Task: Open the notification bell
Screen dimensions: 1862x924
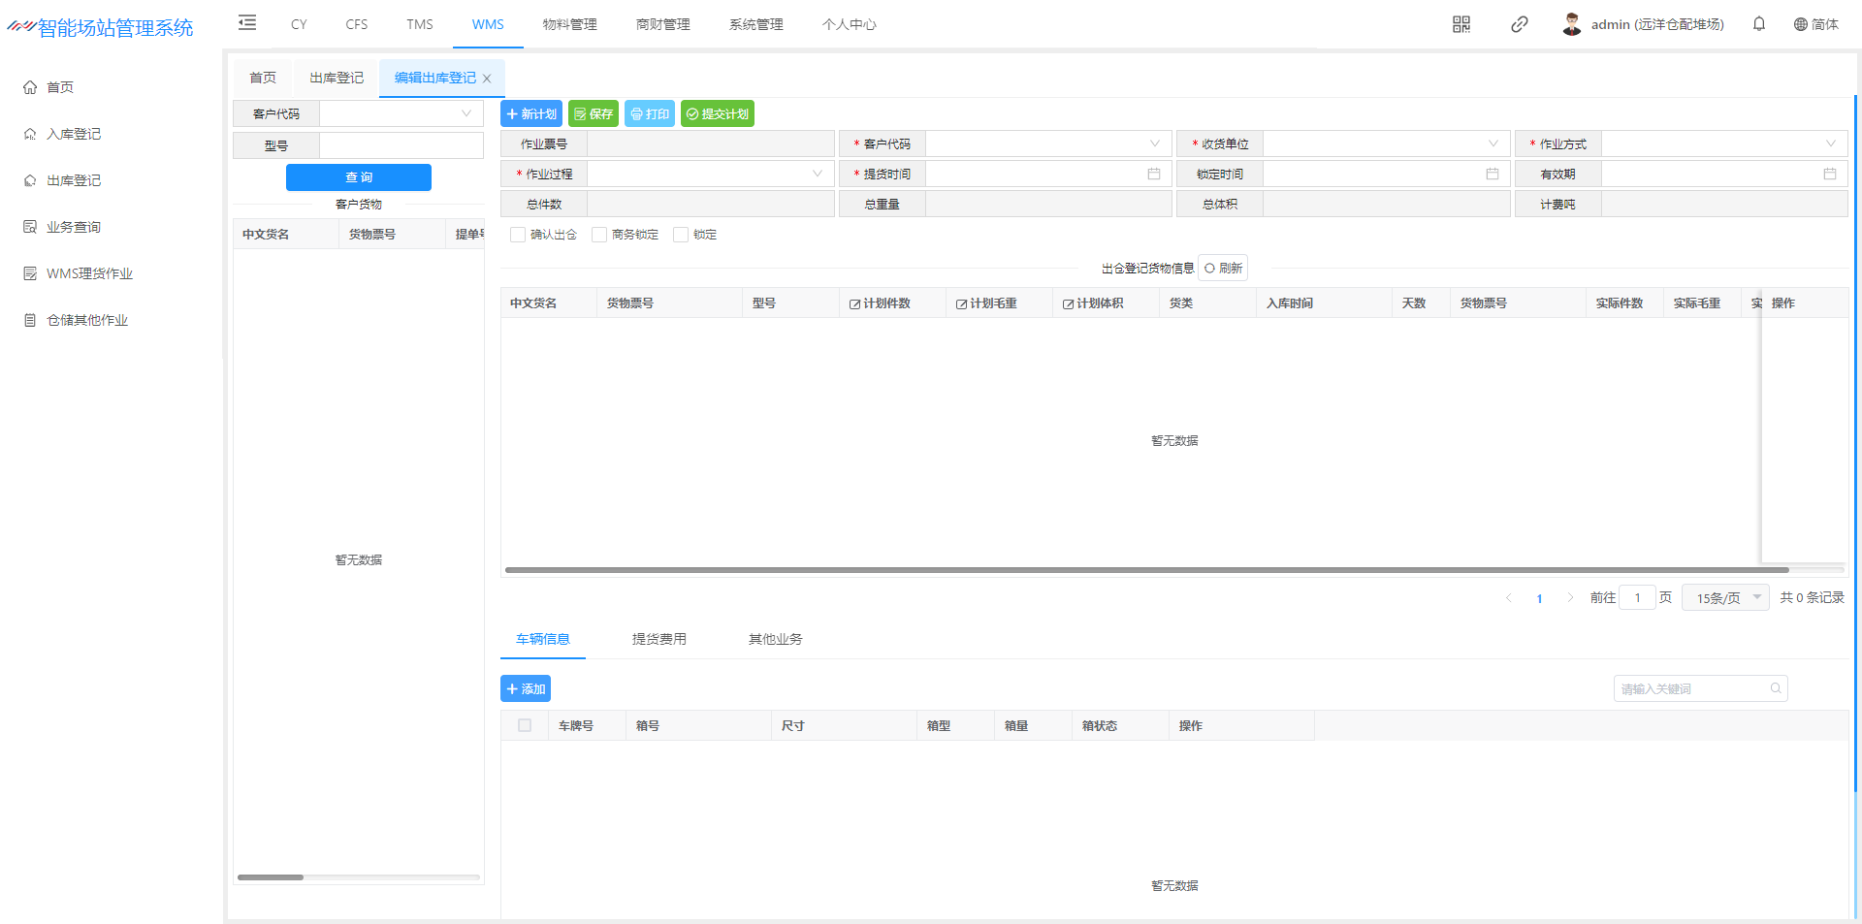Action: (x=1759, y=24)
